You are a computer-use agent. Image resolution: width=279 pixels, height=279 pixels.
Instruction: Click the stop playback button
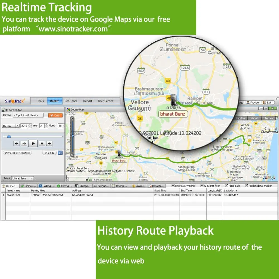pyautogui.click(x=42, y=143)
